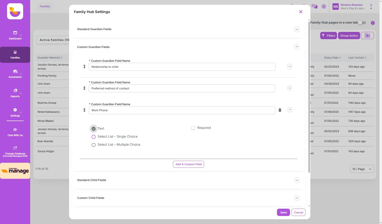Image resolution: width=382 pixels, height=224 pixels.
Task: Expand the Standard Guardian Fields section
Action: [x=297, y=29]
